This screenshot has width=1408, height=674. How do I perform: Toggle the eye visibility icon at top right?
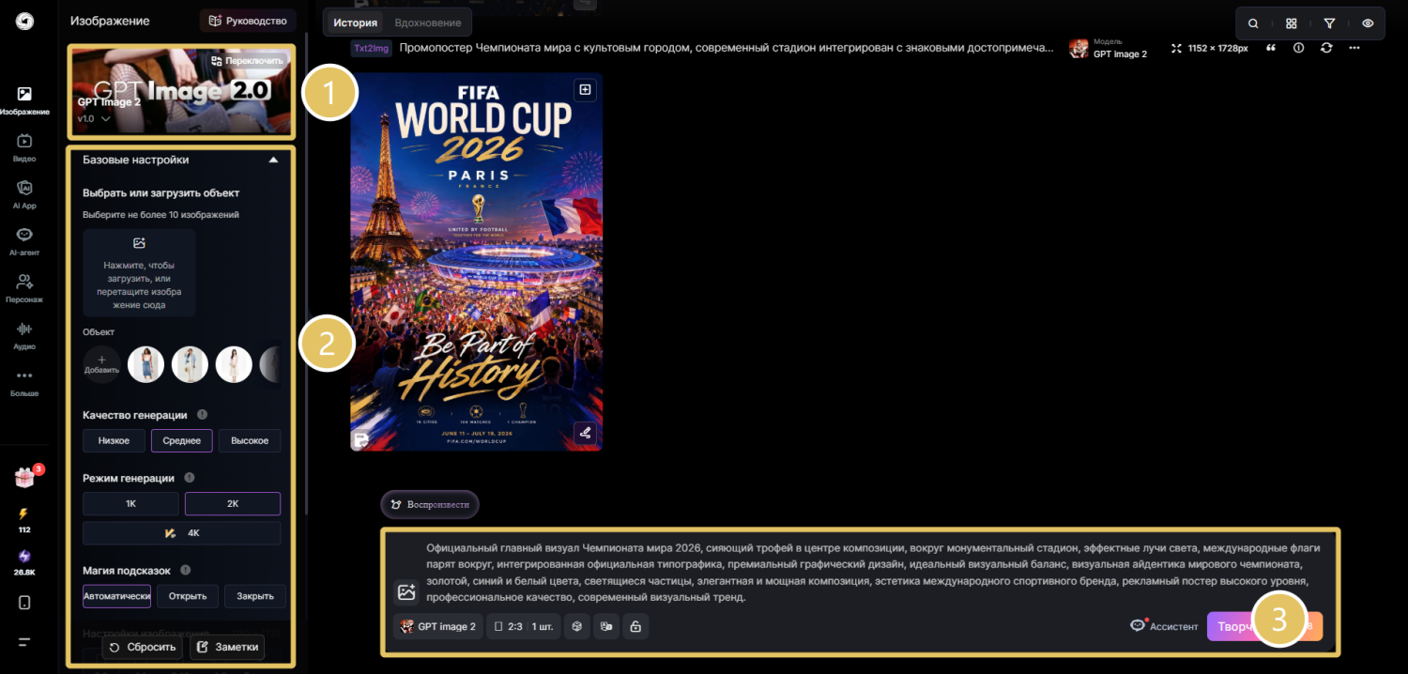pos(1368,23)
